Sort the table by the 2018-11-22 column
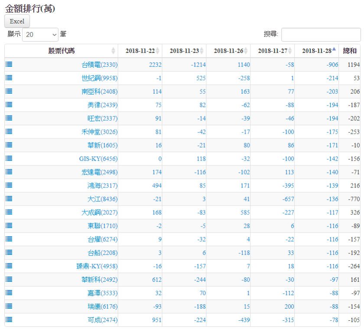 140,51
